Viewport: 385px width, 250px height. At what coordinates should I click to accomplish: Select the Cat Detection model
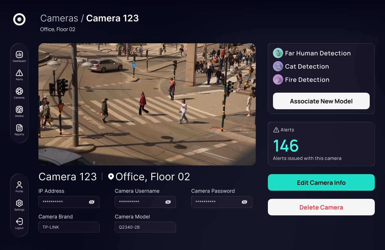(307, 66)
